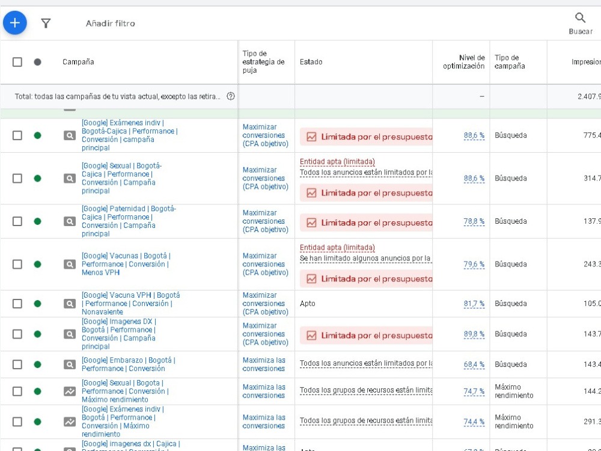Open Paternidad Bogotá-Cajica campaign link
This screenshot has width=601, height=451.
point(129,221)
